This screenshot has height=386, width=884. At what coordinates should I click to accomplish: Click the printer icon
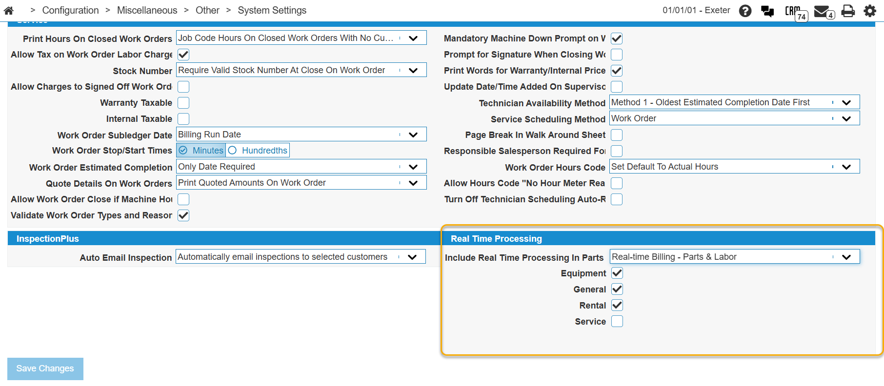848,11
